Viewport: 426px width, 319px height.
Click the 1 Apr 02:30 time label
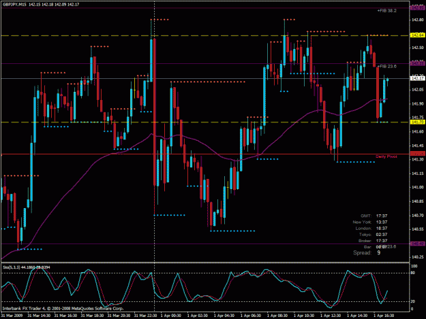198,316
